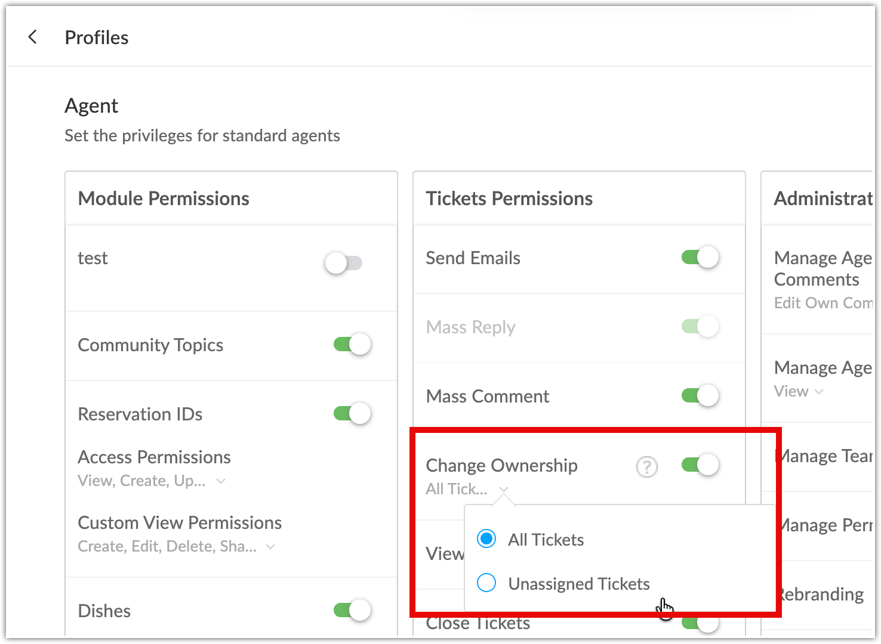Click the Tickets Permissions panel header
The image size is (881, 644).
(509, 199)
